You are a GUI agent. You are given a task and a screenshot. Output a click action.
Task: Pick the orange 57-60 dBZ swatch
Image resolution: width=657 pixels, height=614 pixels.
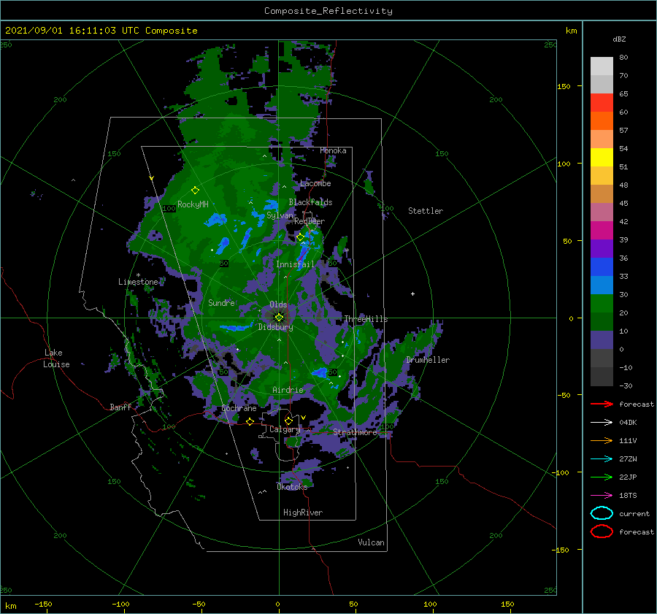(x=602, y=120)
